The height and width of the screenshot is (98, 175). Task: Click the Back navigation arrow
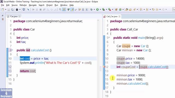(x=157, y=10)
